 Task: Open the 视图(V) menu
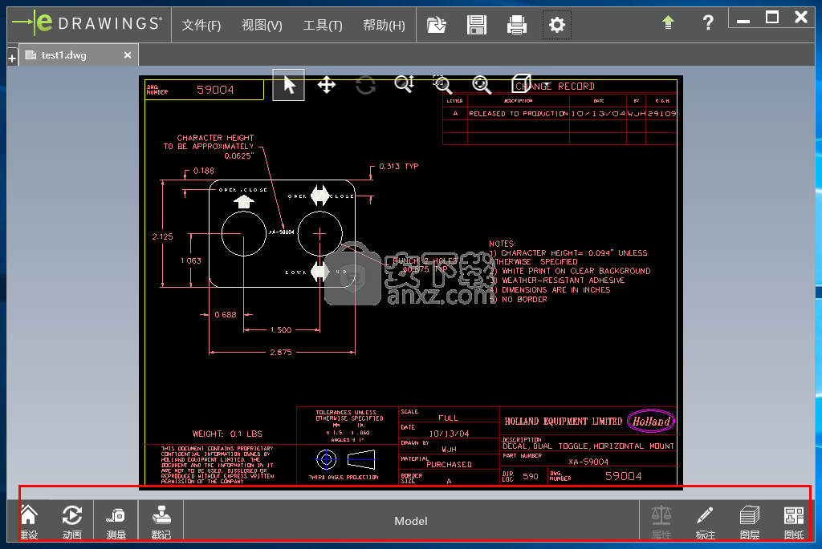pyautogui.click(x=262, y=26)
